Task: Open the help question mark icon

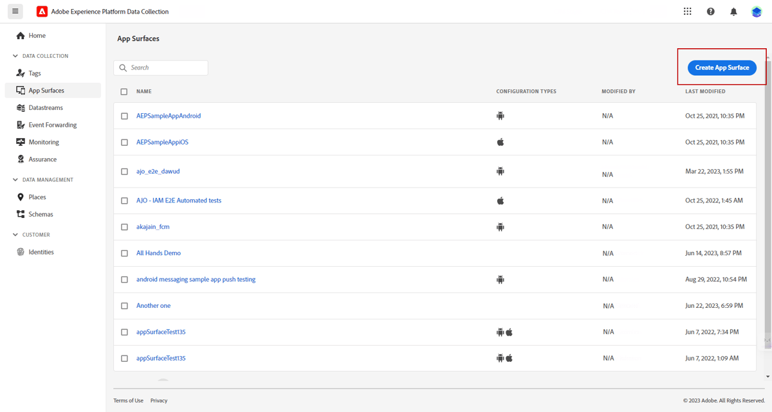Action: pos(710,12)
